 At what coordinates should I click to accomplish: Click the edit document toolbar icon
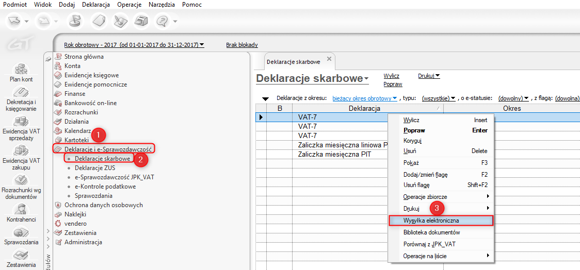pos(121,22)
